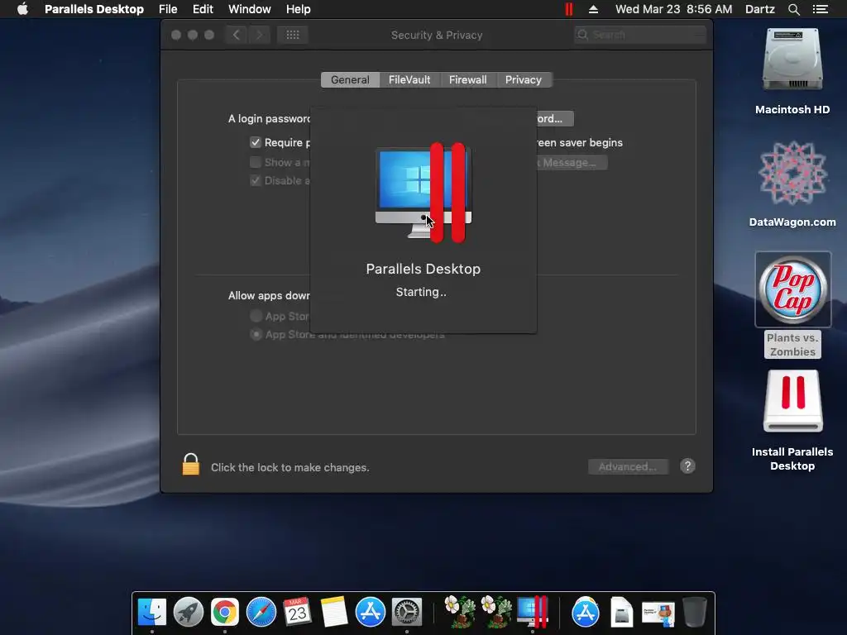Switch to the Privacy tab
The image size is (847, 635).
(524, 80)
